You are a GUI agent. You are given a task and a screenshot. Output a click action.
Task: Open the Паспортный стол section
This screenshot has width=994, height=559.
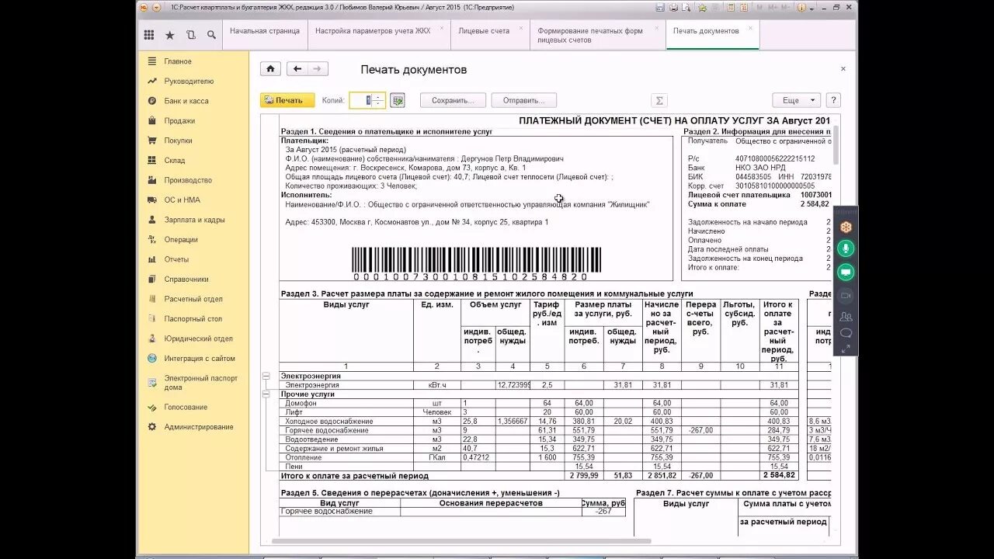(x=193, y=319)
